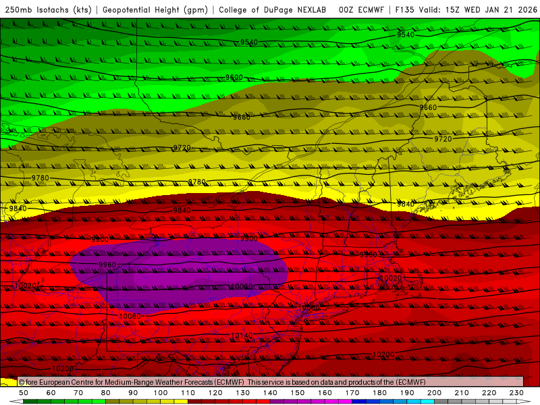Click the 170 label on the color scale
540x405 pixels.
352,393
